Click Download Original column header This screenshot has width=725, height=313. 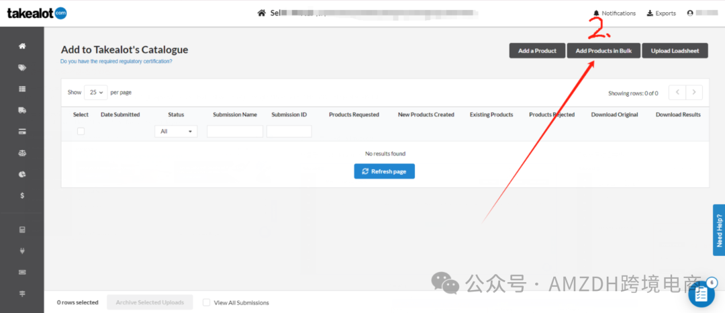[x=614, y=115]
